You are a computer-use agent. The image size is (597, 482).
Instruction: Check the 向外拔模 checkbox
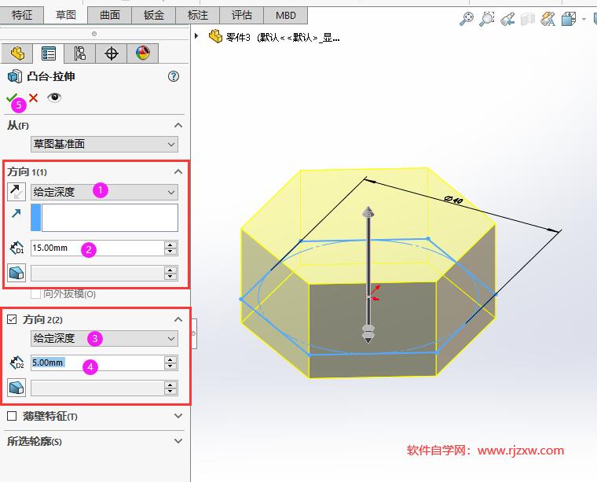(x=35, y=294)
